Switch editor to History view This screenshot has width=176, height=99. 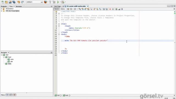[63, 9]
